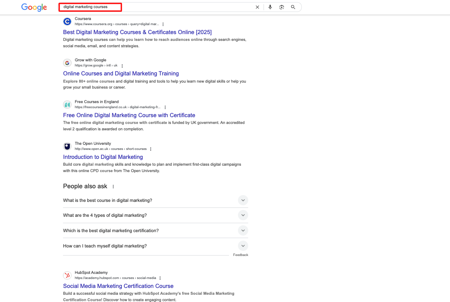
Task: Click the open.ac.uk URL breadcrumb
Action: pyautogui.click(x=111, y=149)
